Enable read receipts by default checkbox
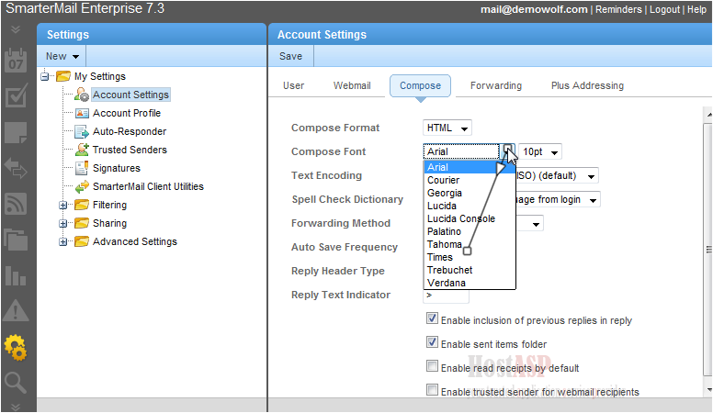 (x=432, y=366)
